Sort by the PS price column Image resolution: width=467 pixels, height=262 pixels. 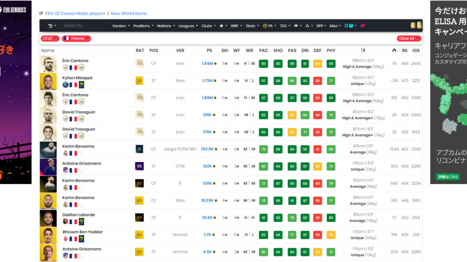(x=209, y=50)
